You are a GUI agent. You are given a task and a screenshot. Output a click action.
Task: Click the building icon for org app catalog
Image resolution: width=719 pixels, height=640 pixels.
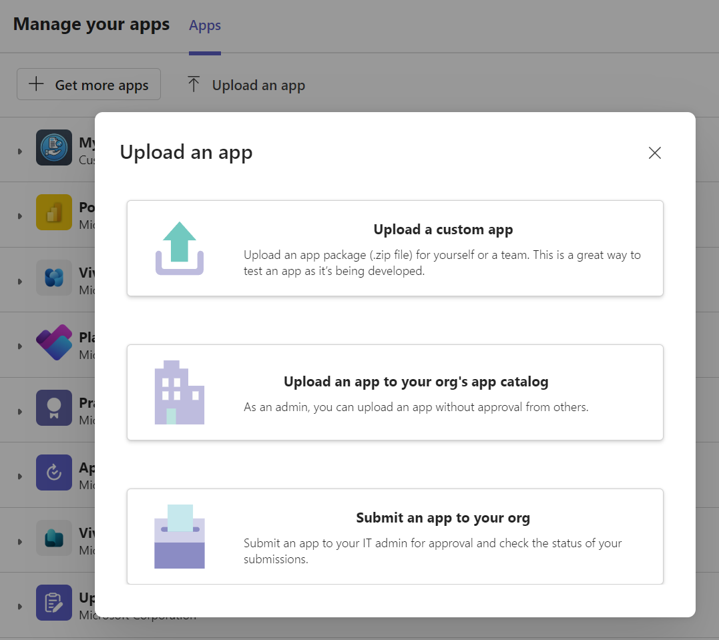pos(180,392)
